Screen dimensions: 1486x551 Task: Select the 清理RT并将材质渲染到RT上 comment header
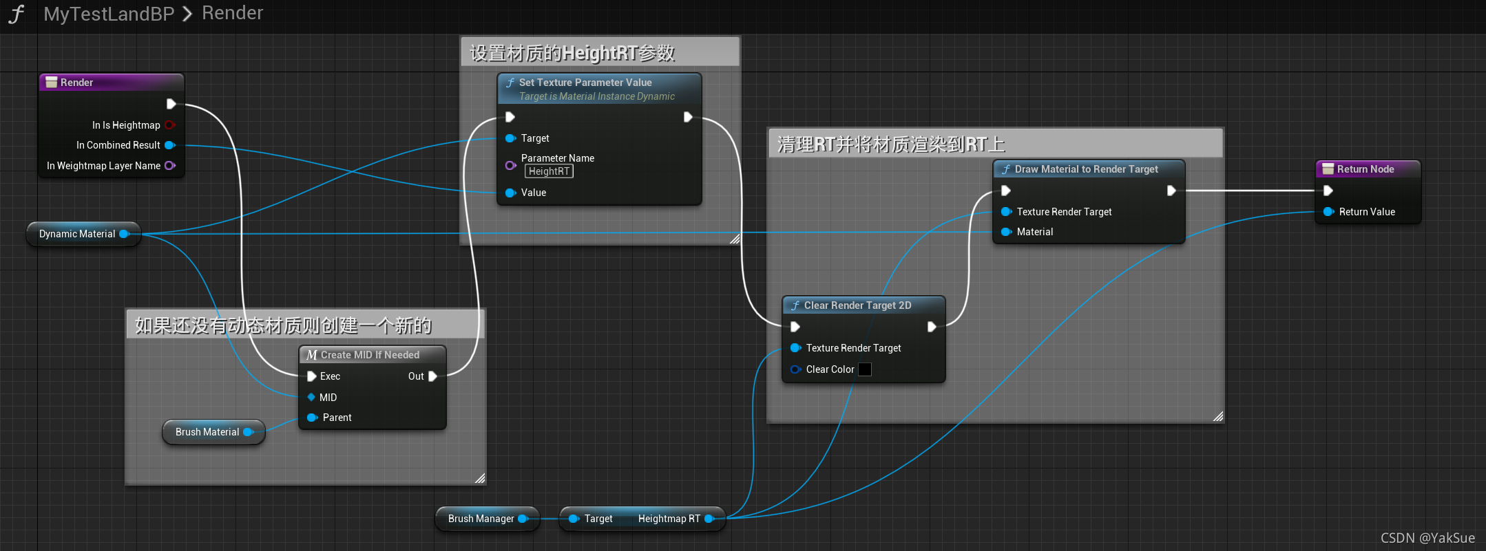point(995,144)
